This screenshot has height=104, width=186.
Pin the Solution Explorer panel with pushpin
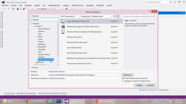(x=182, y=13)
